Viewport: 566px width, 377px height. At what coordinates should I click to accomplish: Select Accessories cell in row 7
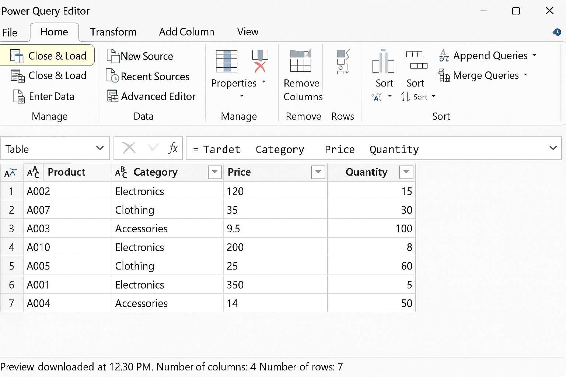(168, 303)
